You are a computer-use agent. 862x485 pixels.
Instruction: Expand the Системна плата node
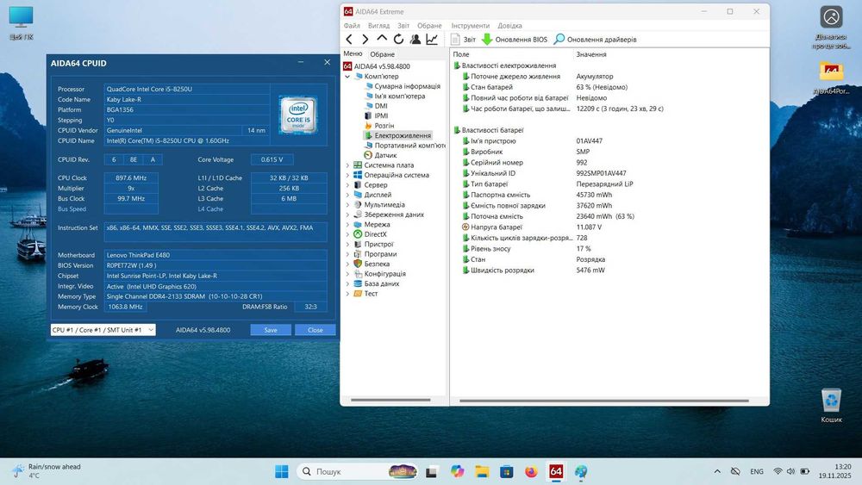tap(347, 165)
